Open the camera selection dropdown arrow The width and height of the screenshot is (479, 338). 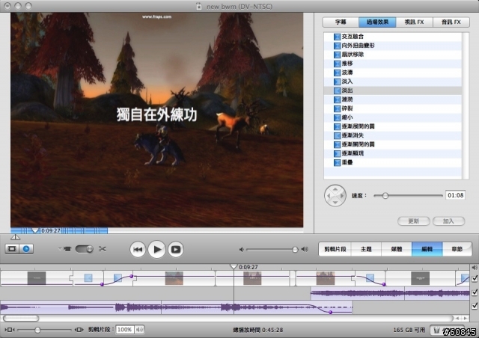[60, 248]
